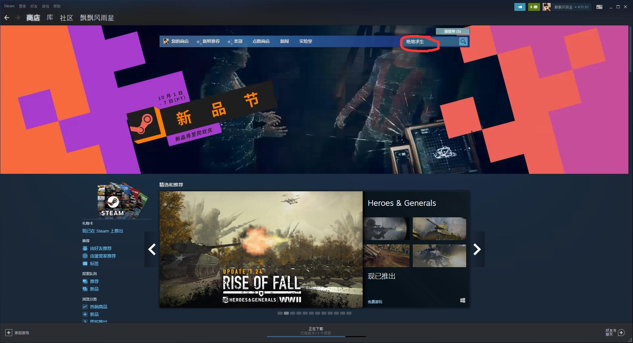Image resolution: width=633 pixels, height=343 pixels.
Task: Click the 添加游戏 plus icon
Action: (x=9, y=333)
